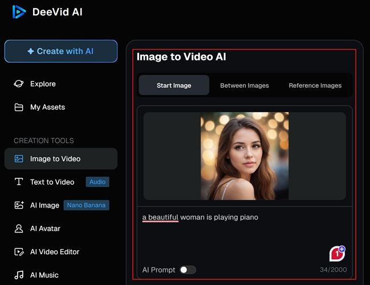Click the DeeVid AI play logo icon
The width and height of the screenshot is (370, 285).
(x=19, y=12)
